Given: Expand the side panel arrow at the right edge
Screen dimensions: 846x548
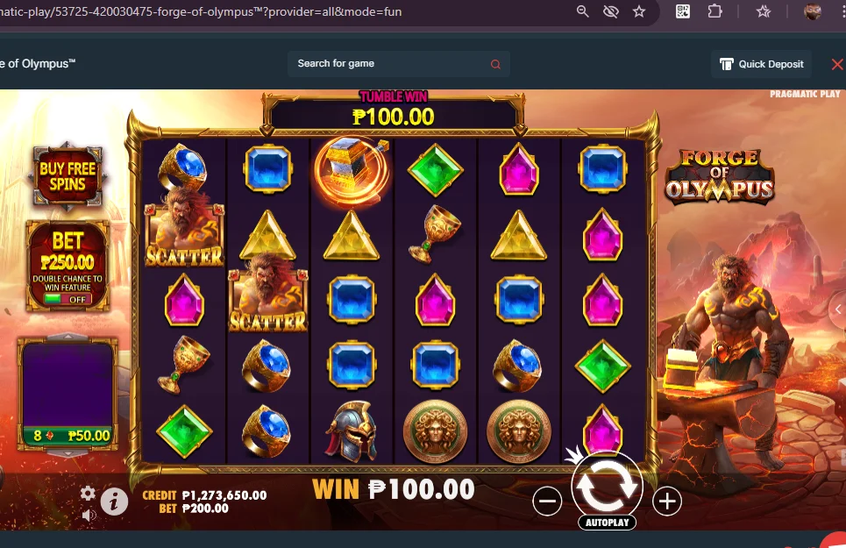Looking at the screenshot, I should [x=837, y=309].
